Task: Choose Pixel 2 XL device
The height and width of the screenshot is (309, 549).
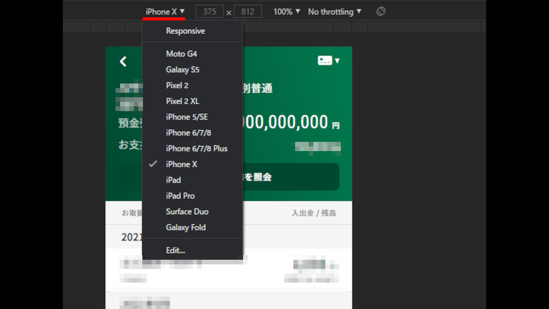Action: tap(192, 101)
